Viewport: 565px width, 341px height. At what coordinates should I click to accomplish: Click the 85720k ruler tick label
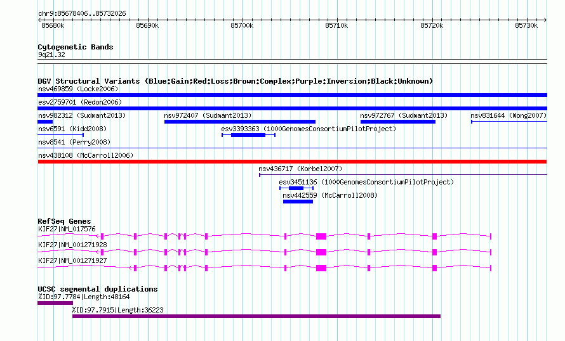coord(432,25)
